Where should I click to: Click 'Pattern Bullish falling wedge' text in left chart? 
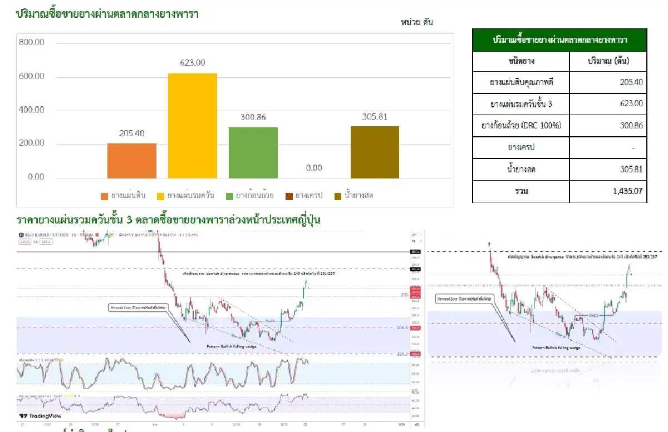pyautogui.click(x=232, y=346)
